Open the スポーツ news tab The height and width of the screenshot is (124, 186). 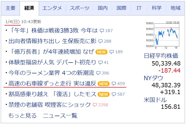pyautogui.click(x=79, y=8)
